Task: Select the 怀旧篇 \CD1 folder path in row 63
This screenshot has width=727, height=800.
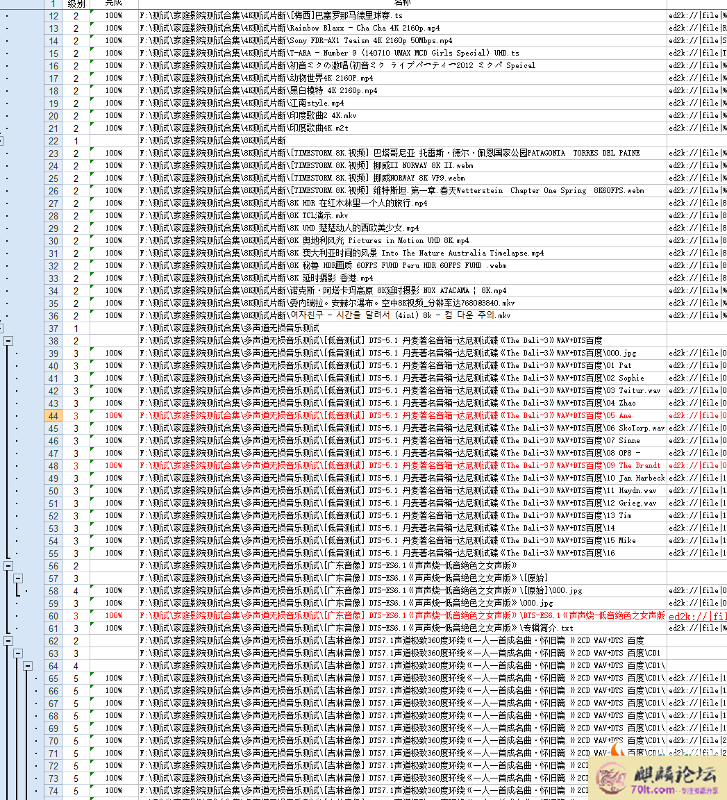Action: (403, 653)
